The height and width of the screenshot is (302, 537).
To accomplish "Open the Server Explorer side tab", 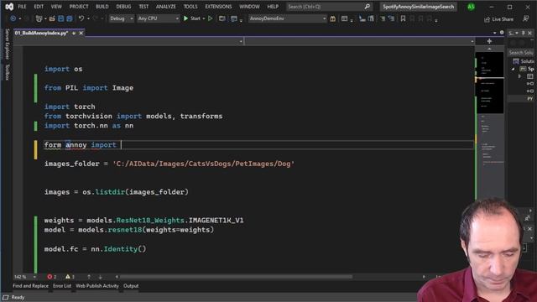I will 7,44.
